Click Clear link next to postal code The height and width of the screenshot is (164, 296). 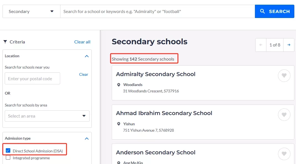pyautogui.click(x=83, y=74)
